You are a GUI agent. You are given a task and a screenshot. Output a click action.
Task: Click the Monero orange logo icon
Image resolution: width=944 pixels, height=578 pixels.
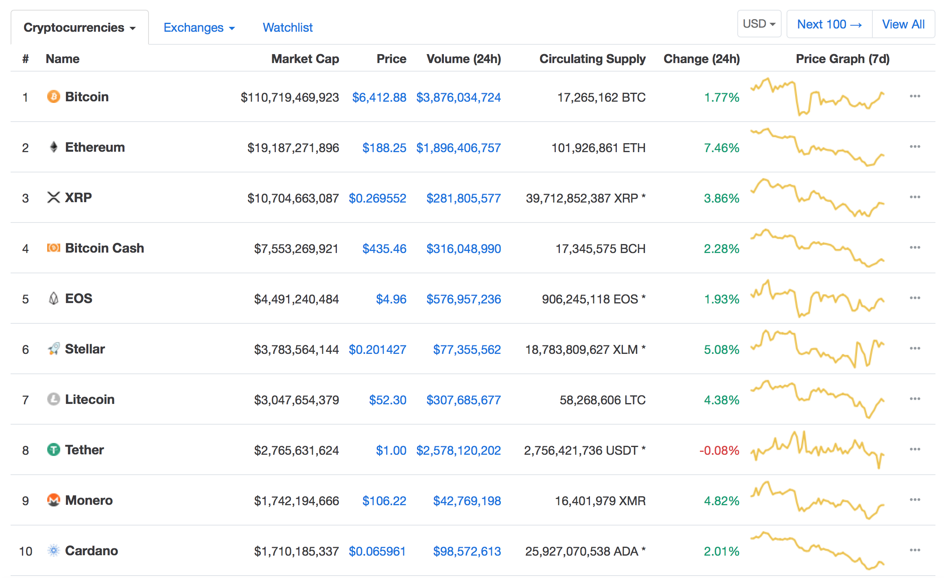(53, 500)
